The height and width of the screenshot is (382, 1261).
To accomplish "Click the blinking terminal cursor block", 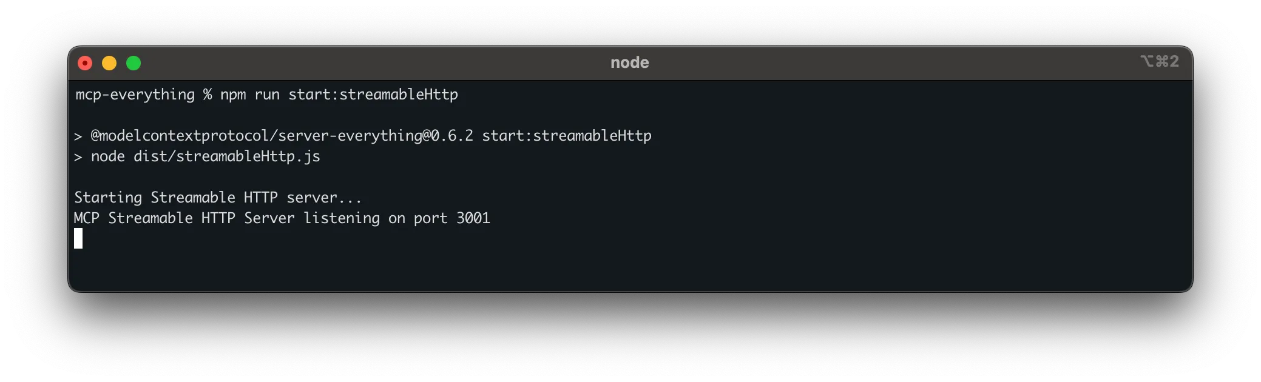I will click(78, 240).
